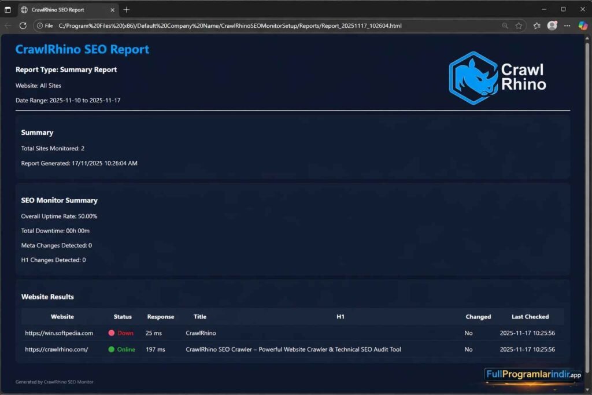Add this page to favorites via star icon
Screen dimensions: 592x395
click(519, 26)
